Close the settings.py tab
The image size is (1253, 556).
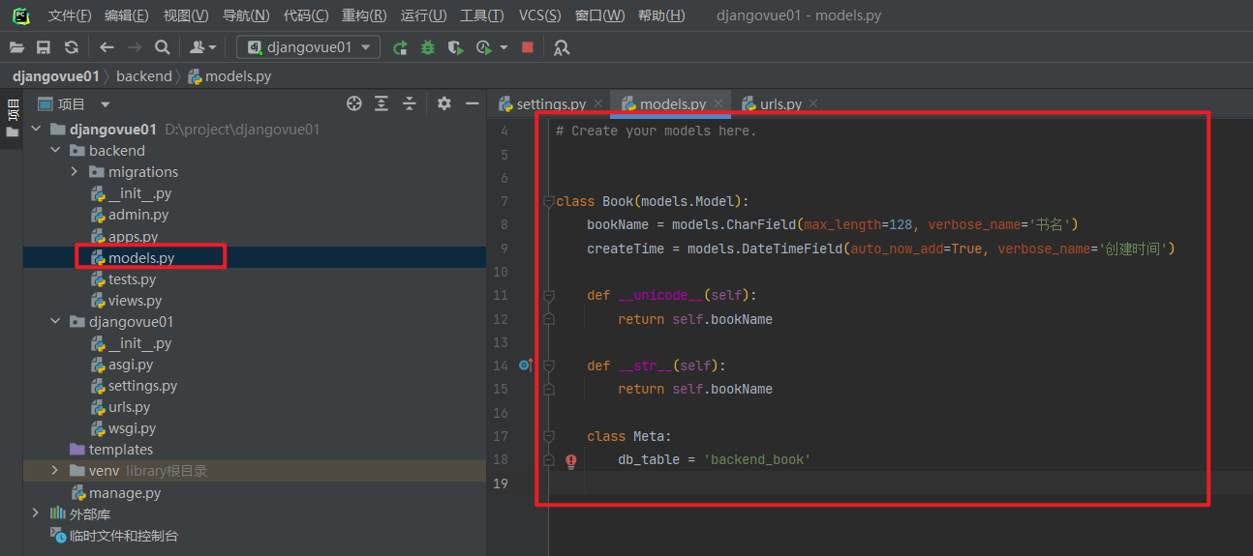598,103
